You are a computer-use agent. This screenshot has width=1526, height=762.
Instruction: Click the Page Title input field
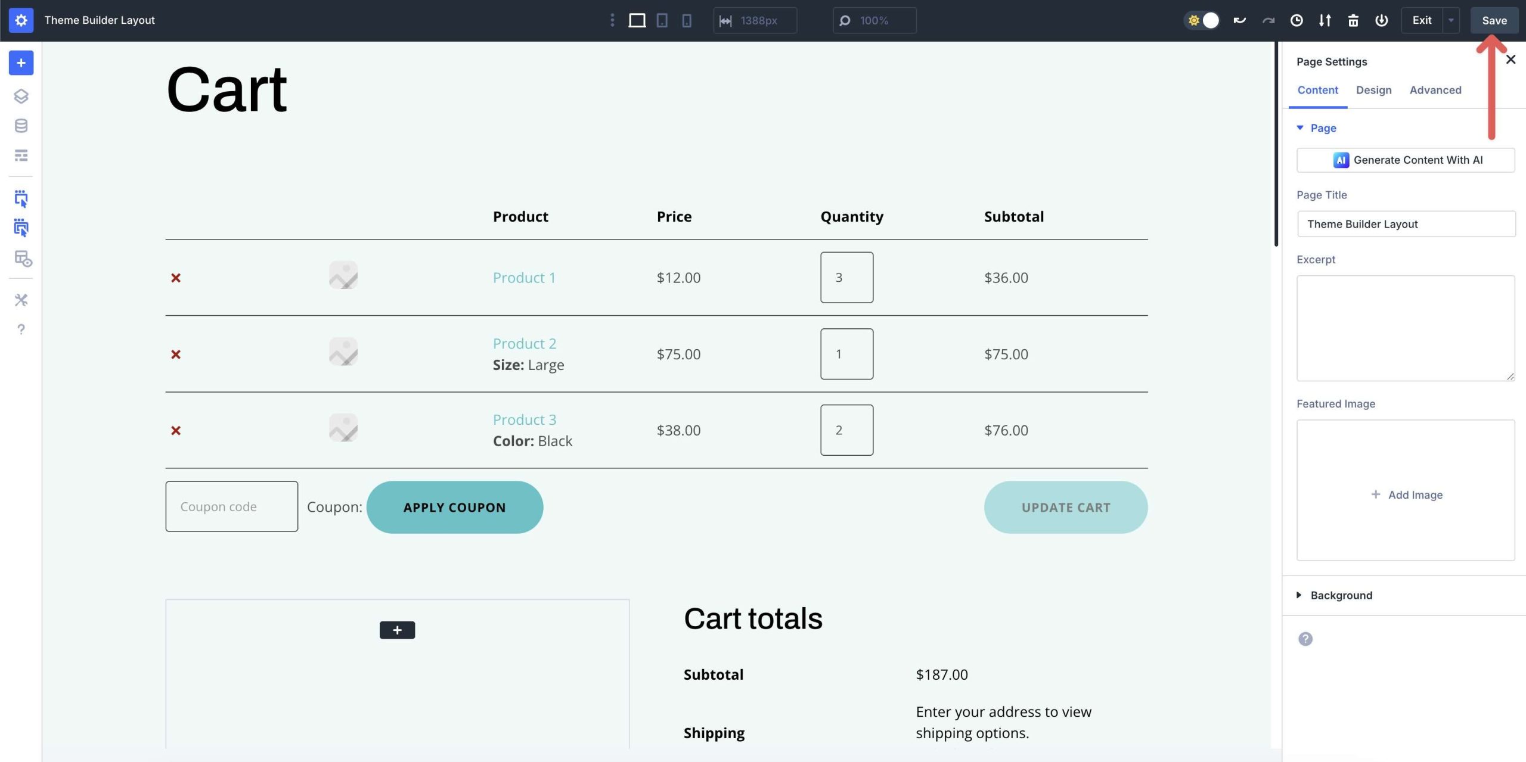tap(1406, 223)
